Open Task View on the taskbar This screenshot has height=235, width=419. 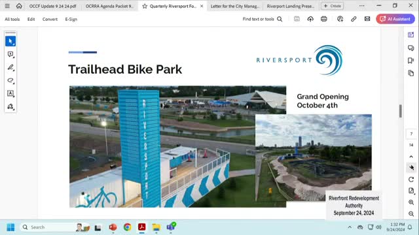tap(98, 228)
